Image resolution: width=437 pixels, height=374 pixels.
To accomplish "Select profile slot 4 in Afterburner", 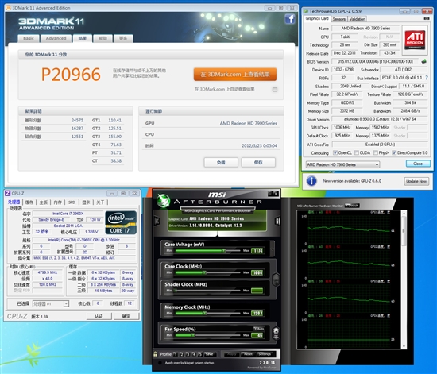I will [x=193, y=354].
